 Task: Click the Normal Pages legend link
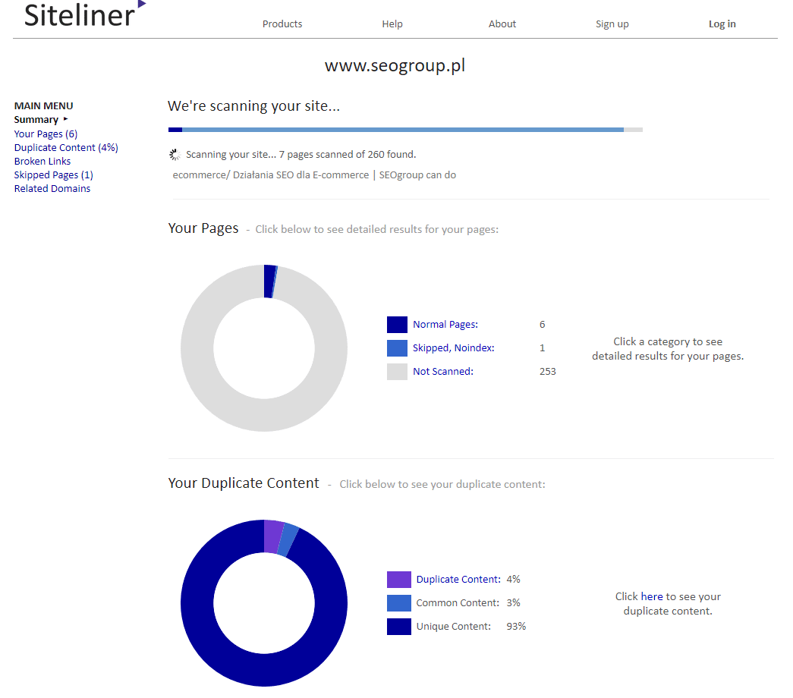[445, 324]
